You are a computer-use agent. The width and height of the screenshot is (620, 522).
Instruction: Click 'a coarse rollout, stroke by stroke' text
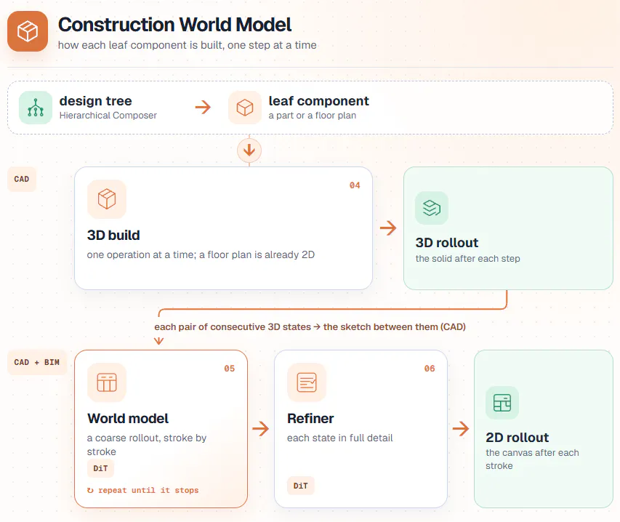click(x=147, y=445)
